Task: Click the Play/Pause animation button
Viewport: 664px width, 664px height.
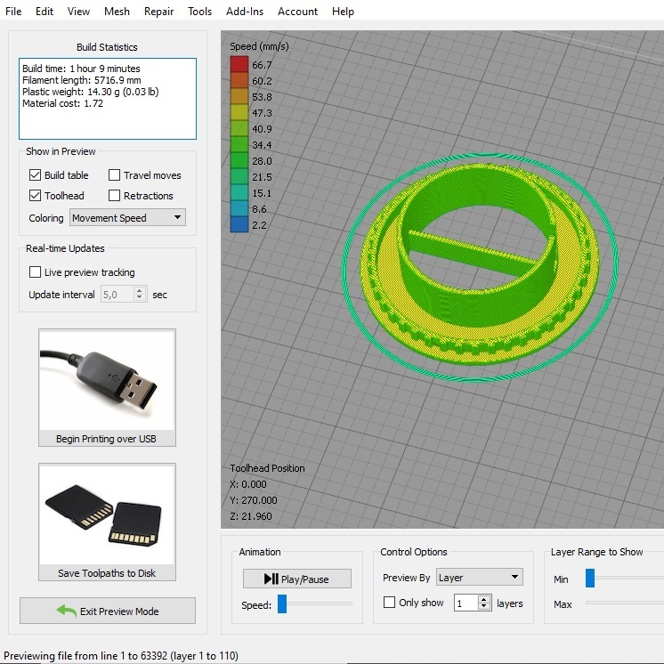Action: pos(296,579)
